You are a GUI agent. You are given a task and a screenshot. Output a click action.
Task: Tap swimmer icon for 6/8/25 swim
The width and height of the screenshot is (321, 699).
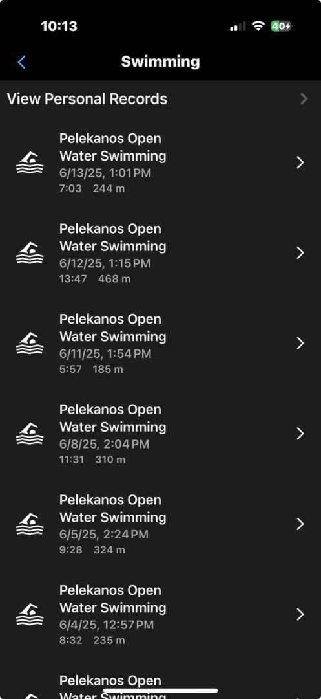click(30, 434)
